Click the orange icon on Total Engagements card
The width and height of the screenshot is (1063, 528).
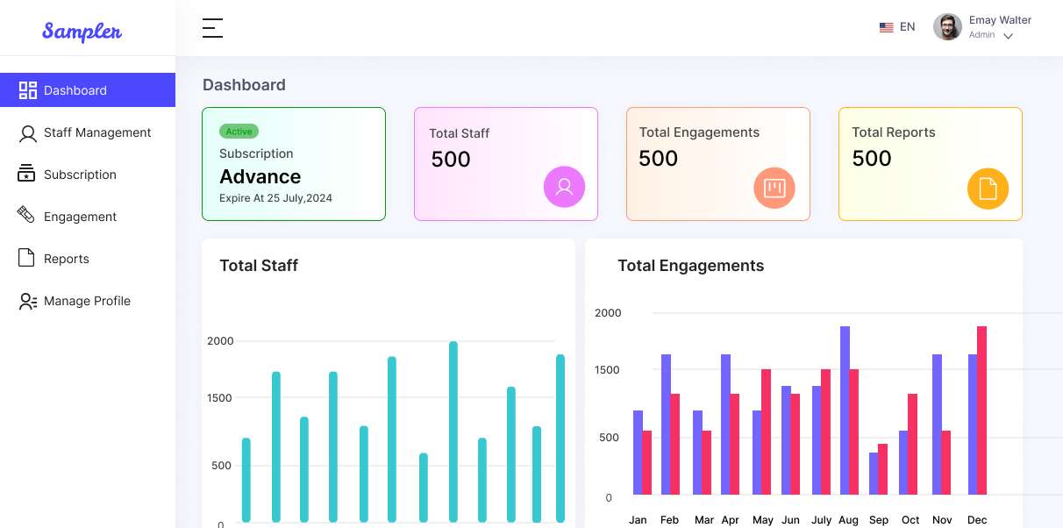(x=774, y=188)
